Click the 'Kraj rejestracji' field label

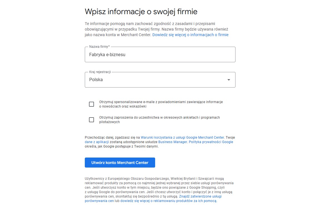[100, 72]
